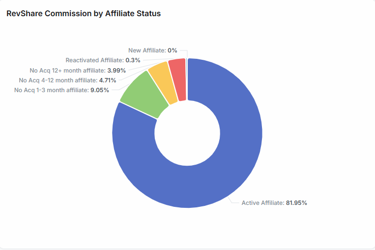Click the 81.95% value
Viewport: 375px width, 250px height.
tap(296, 202)
